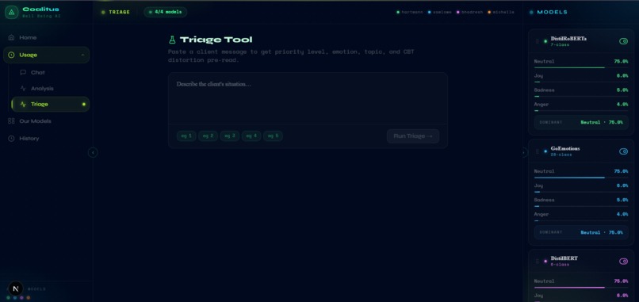Grab the DistilRoBERTa drag handle
639x302 pixels.
click(537, 41)
